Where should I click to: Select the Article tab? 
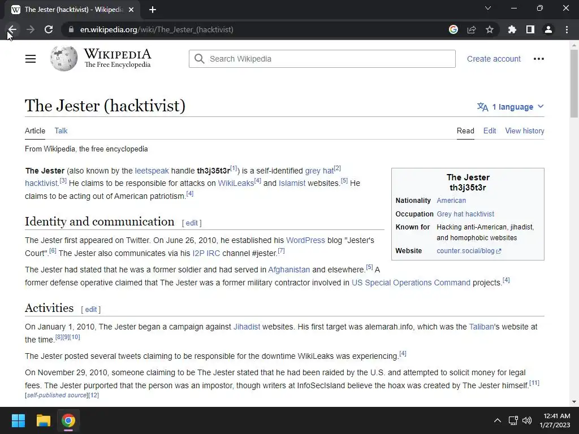[x=35, y=131]
